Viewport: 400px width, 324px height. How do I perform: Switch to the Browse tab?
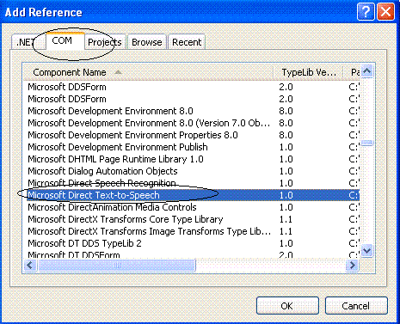click(147, 42)
